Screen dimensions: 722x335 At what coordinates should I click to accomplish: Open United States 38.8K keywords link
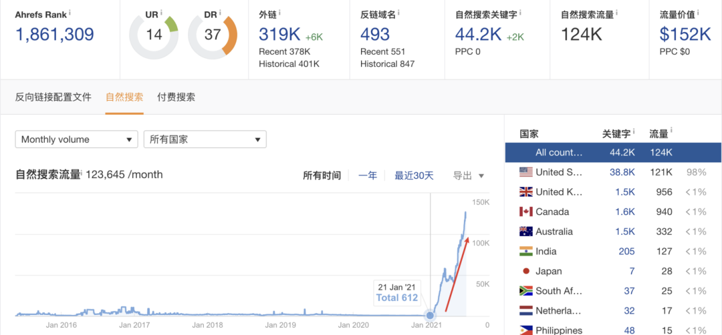click(x=623, y=172)
